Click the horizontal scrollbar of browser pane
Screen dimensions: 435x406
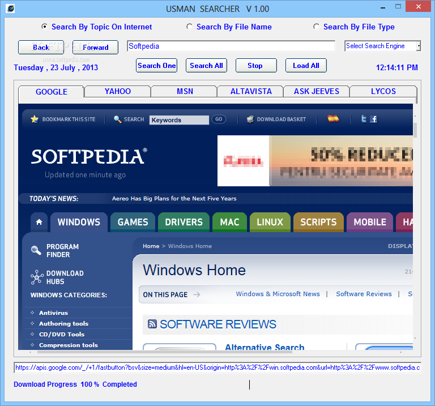click(x=164, y=352)
